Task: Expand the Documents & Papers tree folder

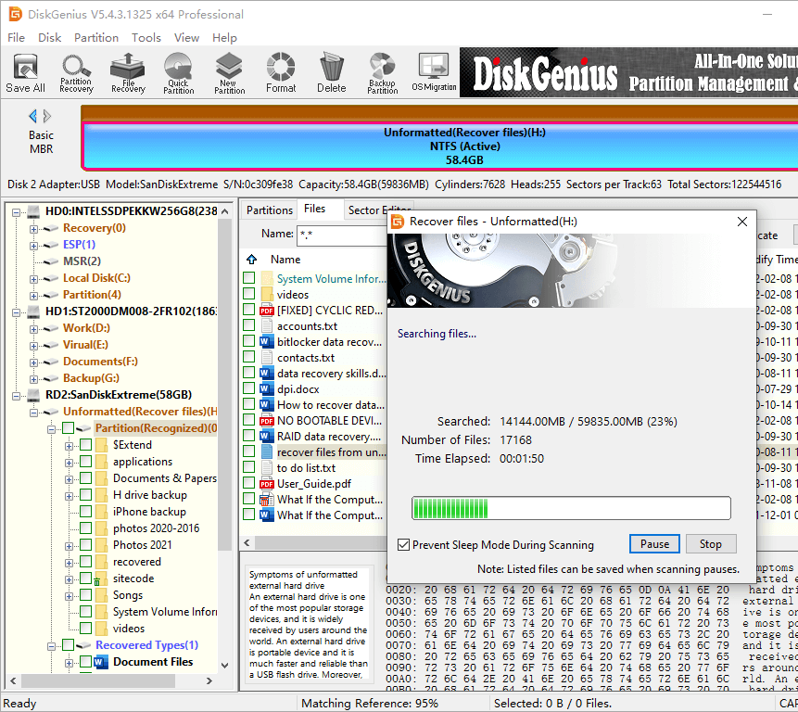Action: (x=70, y=479)
